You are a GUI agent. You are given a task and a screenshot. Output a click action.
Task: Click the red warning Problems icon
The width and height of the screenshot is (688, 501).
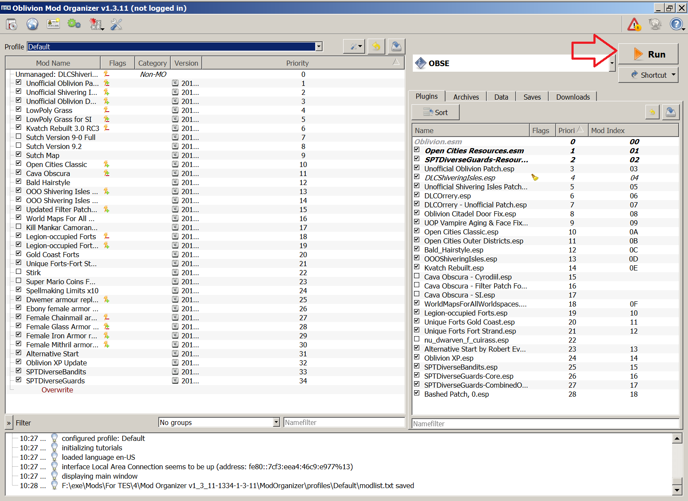(x=634, y=24)
